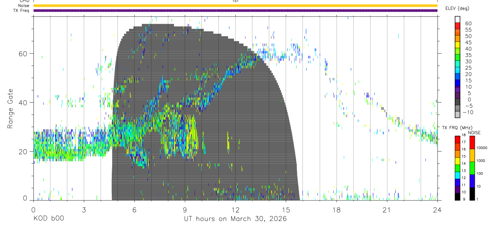Screen dimensions: 492x227
Task: Click the white top segment of ELEV colorbar
Action: pos(458,20)
